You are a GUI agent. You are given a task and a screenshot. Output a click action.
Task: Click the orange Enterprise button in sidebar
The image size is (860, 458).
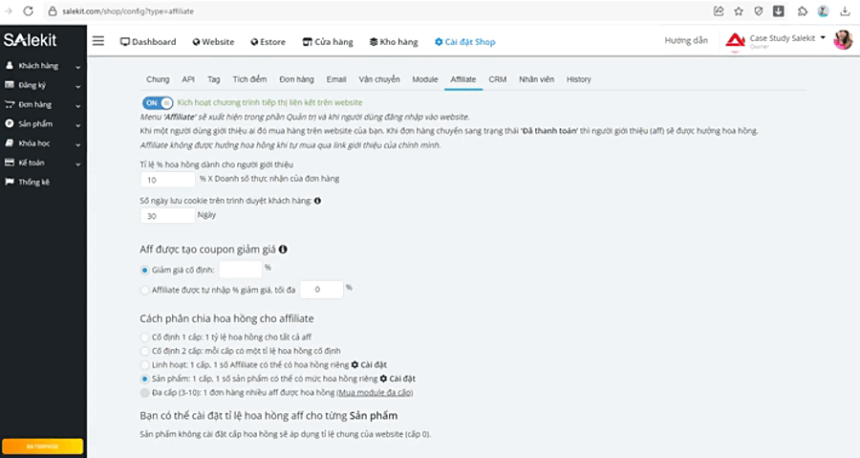click(42, 447)
